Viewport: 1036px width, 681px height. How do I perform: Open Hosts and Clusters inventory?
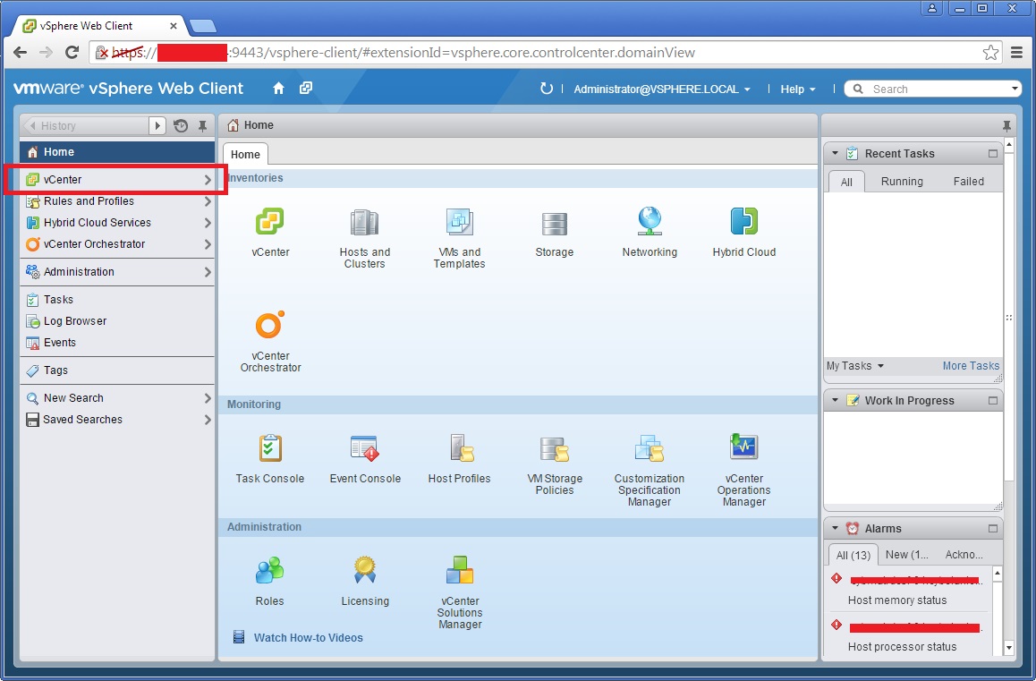[x=364, y=223]
